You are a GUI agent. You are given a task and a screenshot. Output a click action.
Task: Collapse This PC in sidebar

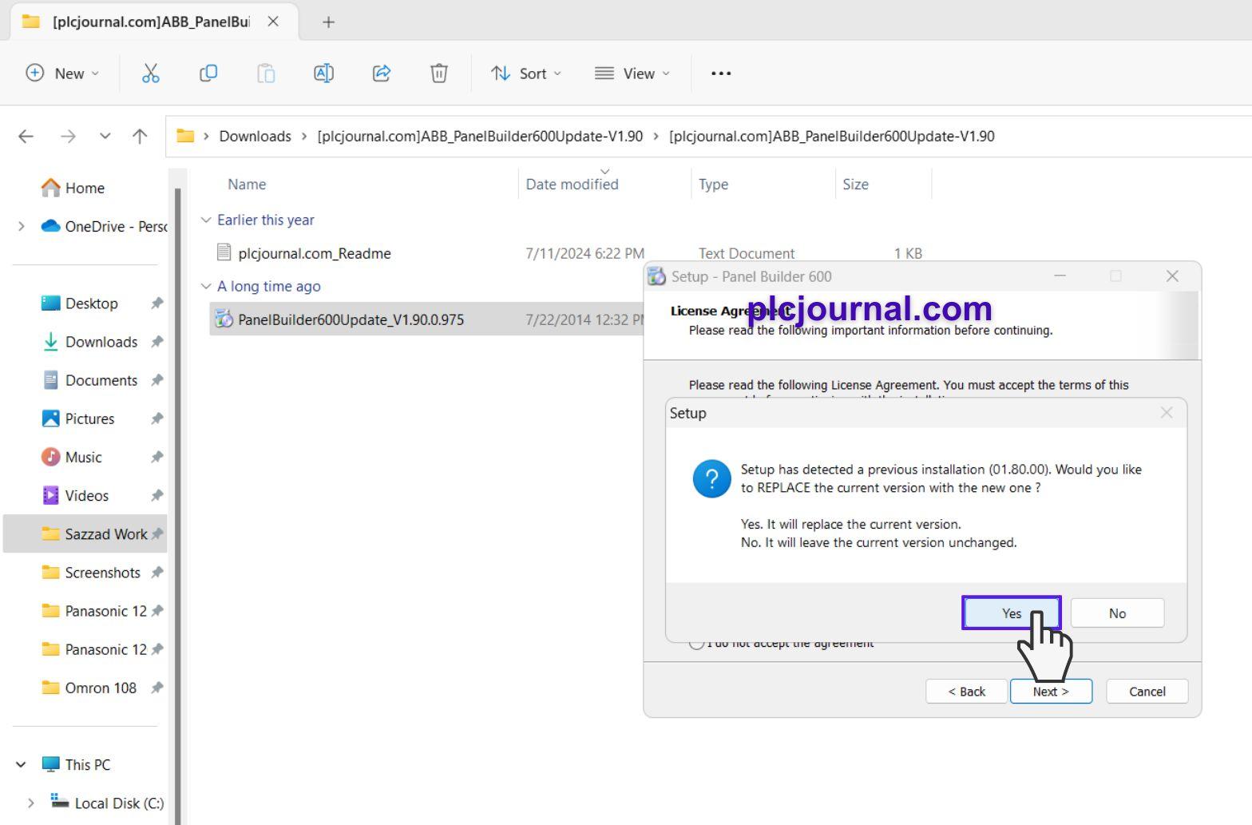coord(21,764)
